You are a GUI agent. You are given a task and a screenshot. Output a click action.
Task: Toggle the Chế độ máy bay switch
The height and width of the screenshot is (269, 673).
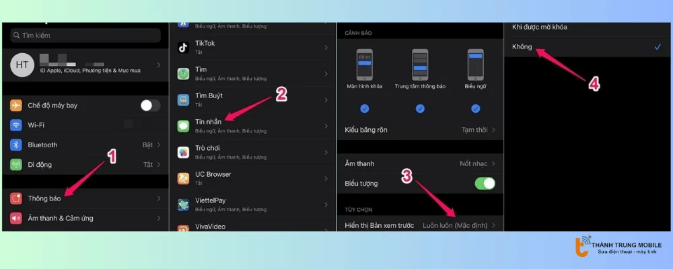tap(151, 106)
